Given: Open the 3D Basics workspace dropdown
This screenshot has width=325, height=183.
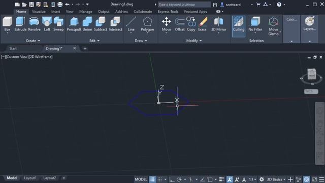Looking at the screenshot, I should click(276, 179).
